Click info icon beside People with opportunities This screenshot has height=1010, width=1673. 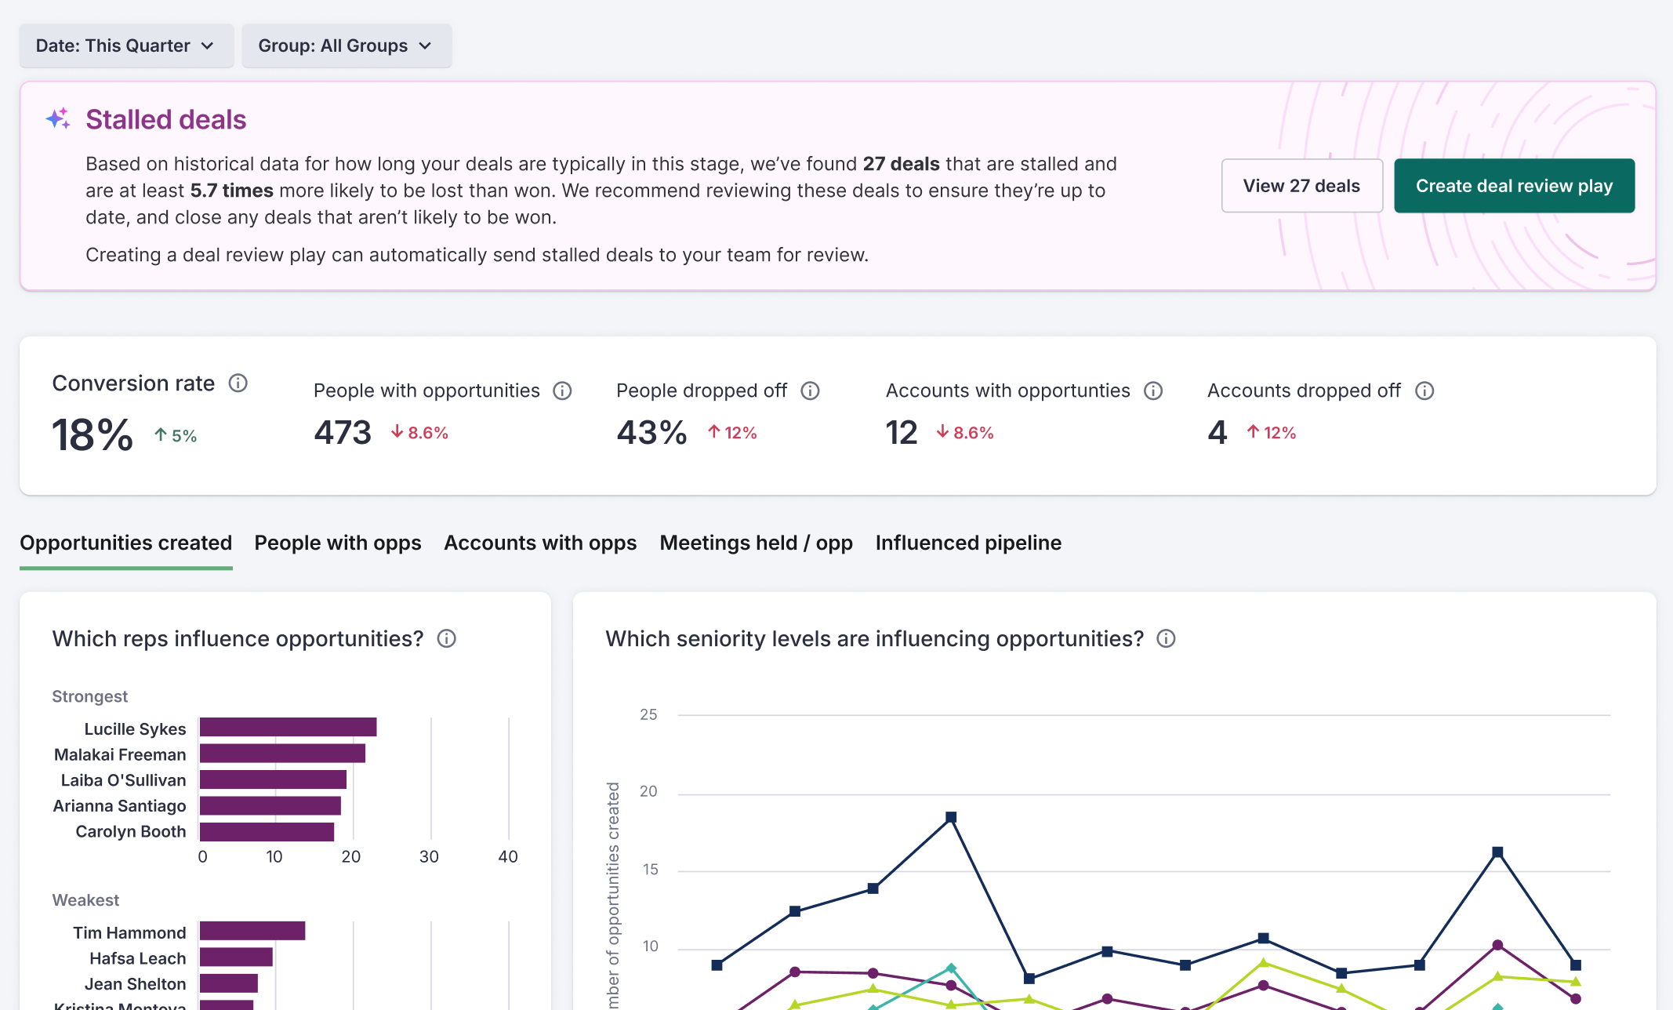(x=562, y=391)
